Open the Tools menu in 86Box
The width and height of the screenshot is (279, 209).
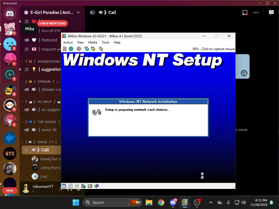coord(105,42)
